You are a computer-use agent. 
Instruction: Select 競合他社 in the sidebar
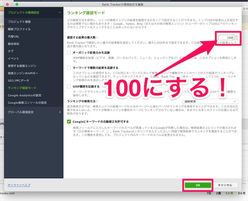click(14, 44)
